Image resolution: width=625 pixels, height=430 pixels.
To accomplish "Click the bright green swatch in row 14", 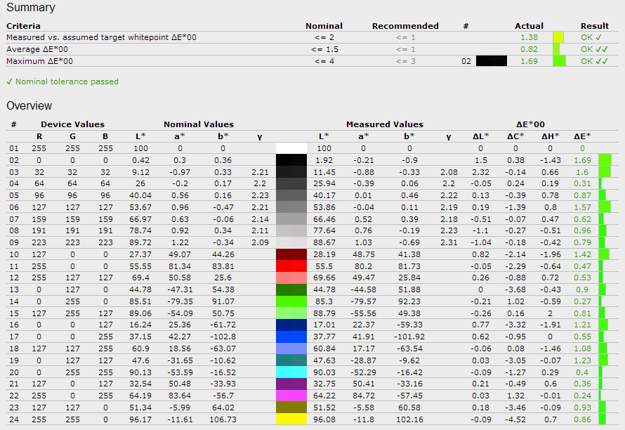I will [291, 302].
